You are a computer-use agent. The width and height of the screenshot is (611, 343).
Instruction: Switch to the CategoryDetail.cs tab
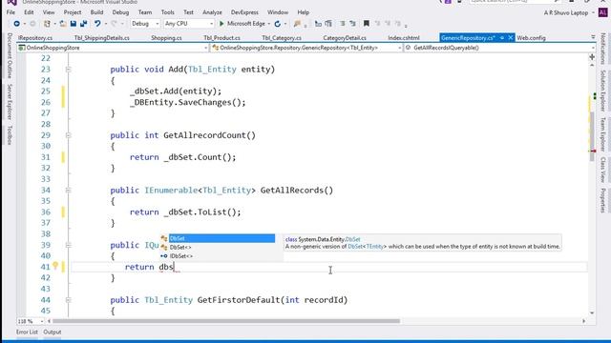345,38
